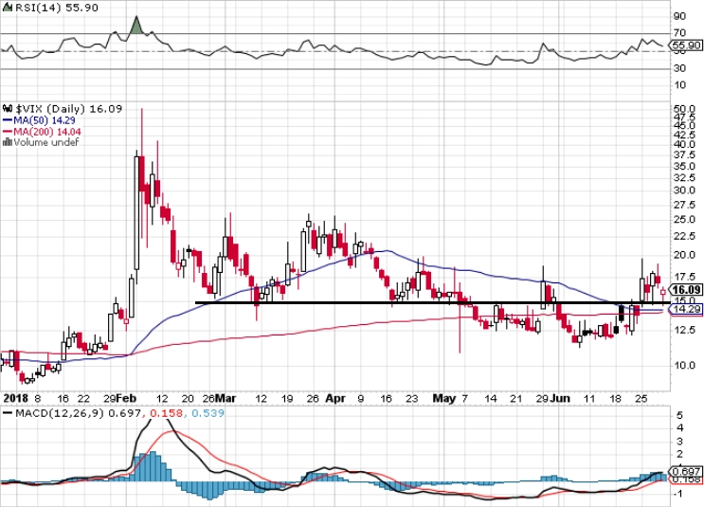Viewport: 704px width, 507px height.
Task: Click the MACD(12,26,9) label text
Action: point(60,412)
